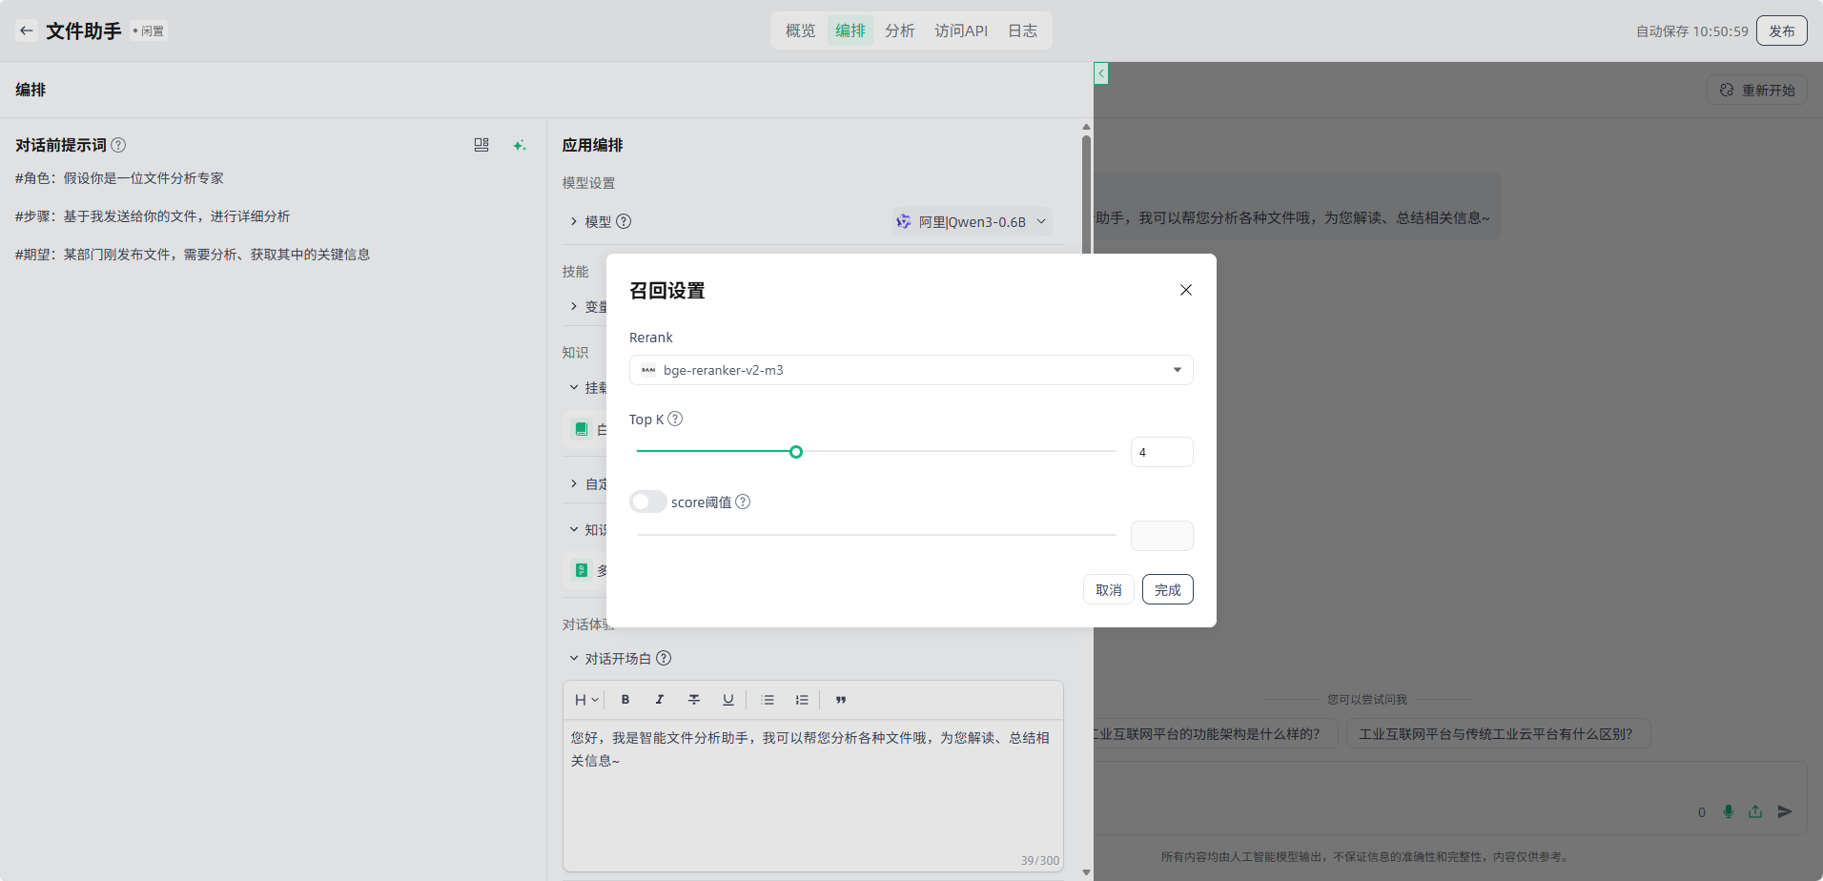Close the 召回设置 dialog
Image resolution: width=1823 pixels, height=881 pixels.
coord(1186,290)
